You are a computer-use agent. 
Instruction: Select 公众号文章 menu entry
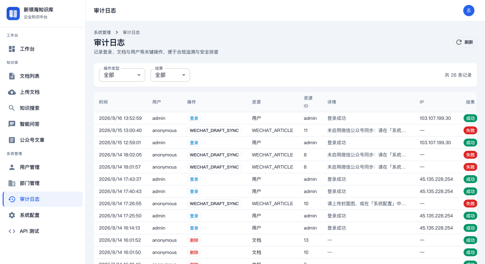(x=43, y=140)
